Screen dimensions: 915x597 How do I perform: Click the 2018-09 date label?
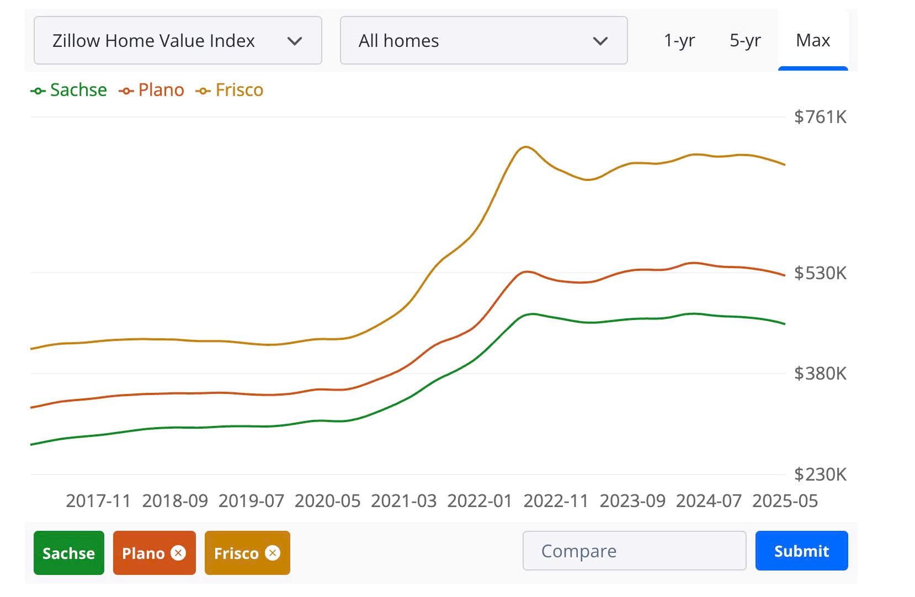pyautogui.click(x=175, y=501)
